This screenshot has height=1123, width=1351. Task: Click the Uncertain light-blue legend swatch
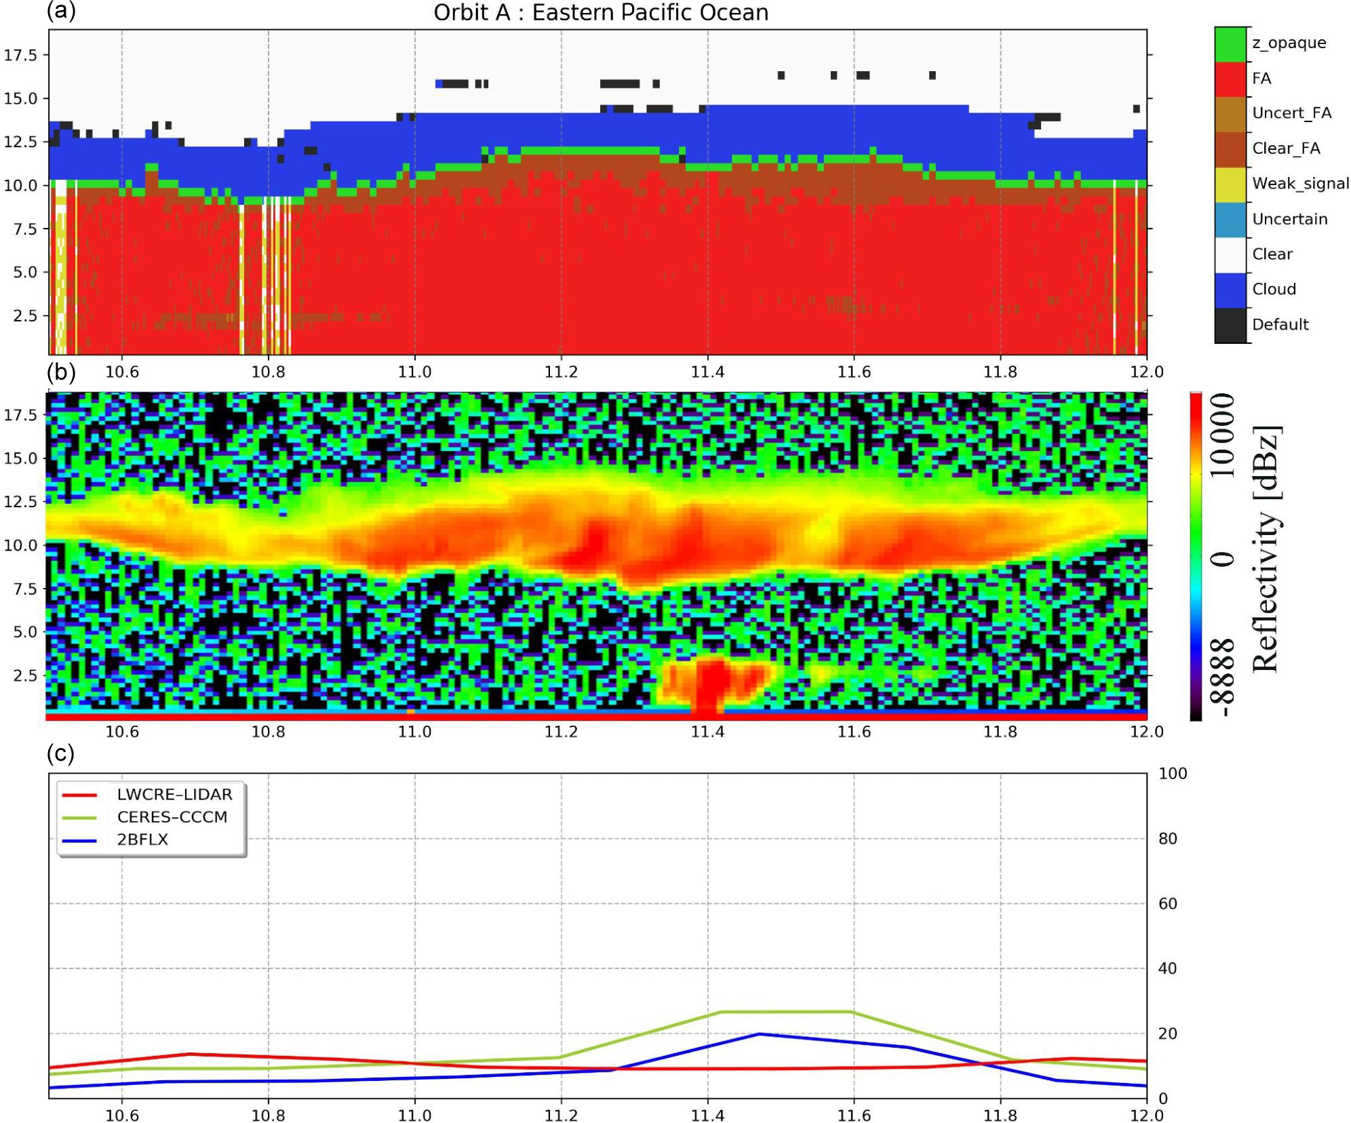pyautogui.click(x=1230, y=220)
